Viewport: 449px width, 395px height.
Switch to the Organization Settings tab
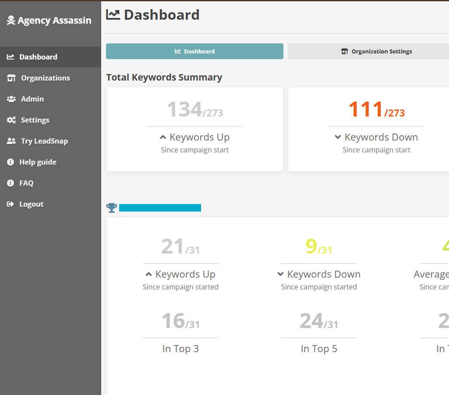point(377,51)
